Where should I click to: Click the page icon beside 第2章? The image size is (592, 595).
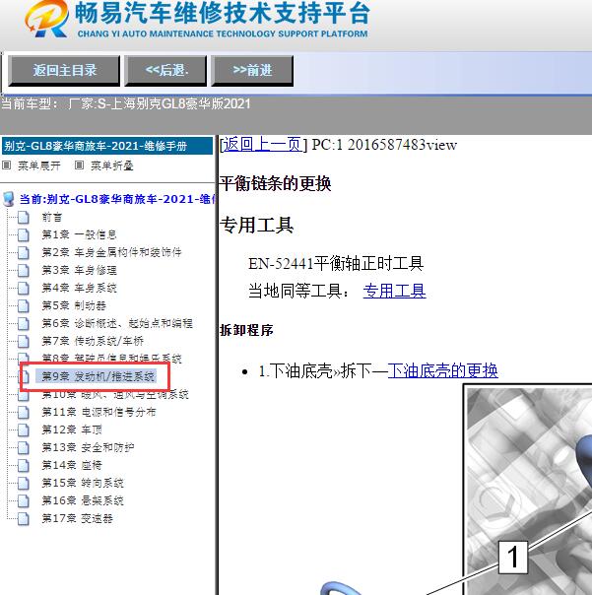24,253
